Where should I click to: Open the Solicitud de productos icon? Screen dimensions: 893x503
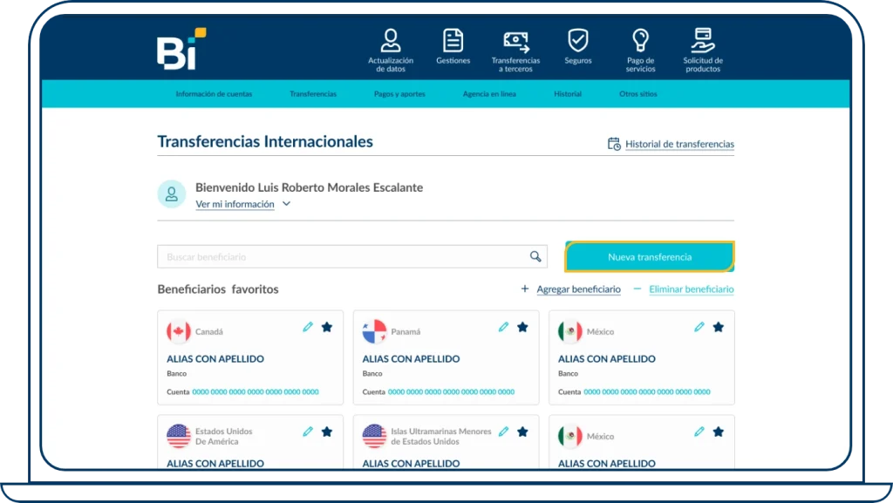[x=702, y=38]
